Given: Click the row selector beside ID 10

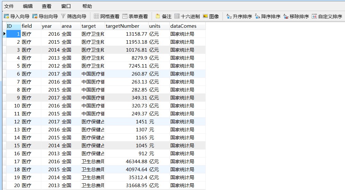Looking at the screenshot, I should [x=4, y=106].
